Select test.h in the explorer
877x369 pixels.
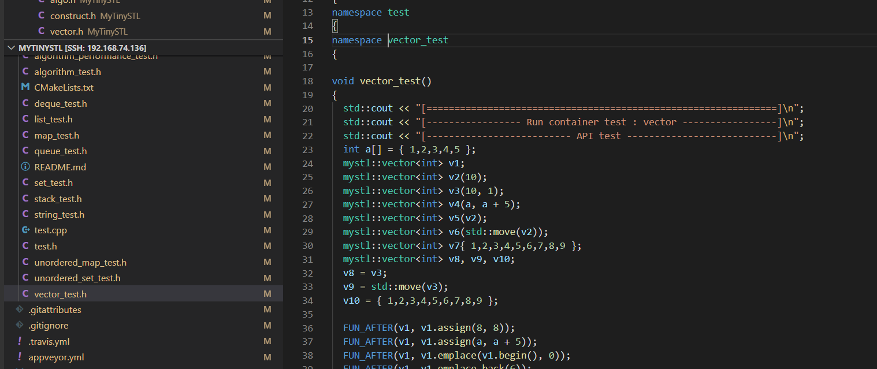pos(46,247)
